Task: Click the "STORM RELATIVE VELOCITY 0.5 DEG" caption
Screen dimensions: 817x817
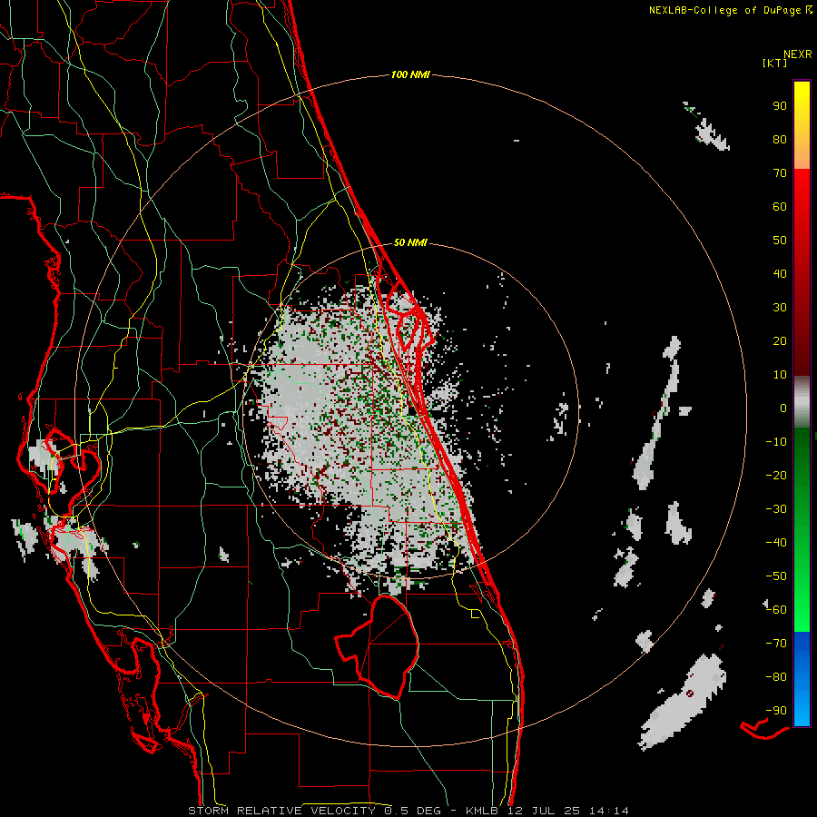Action: (314, 811)
